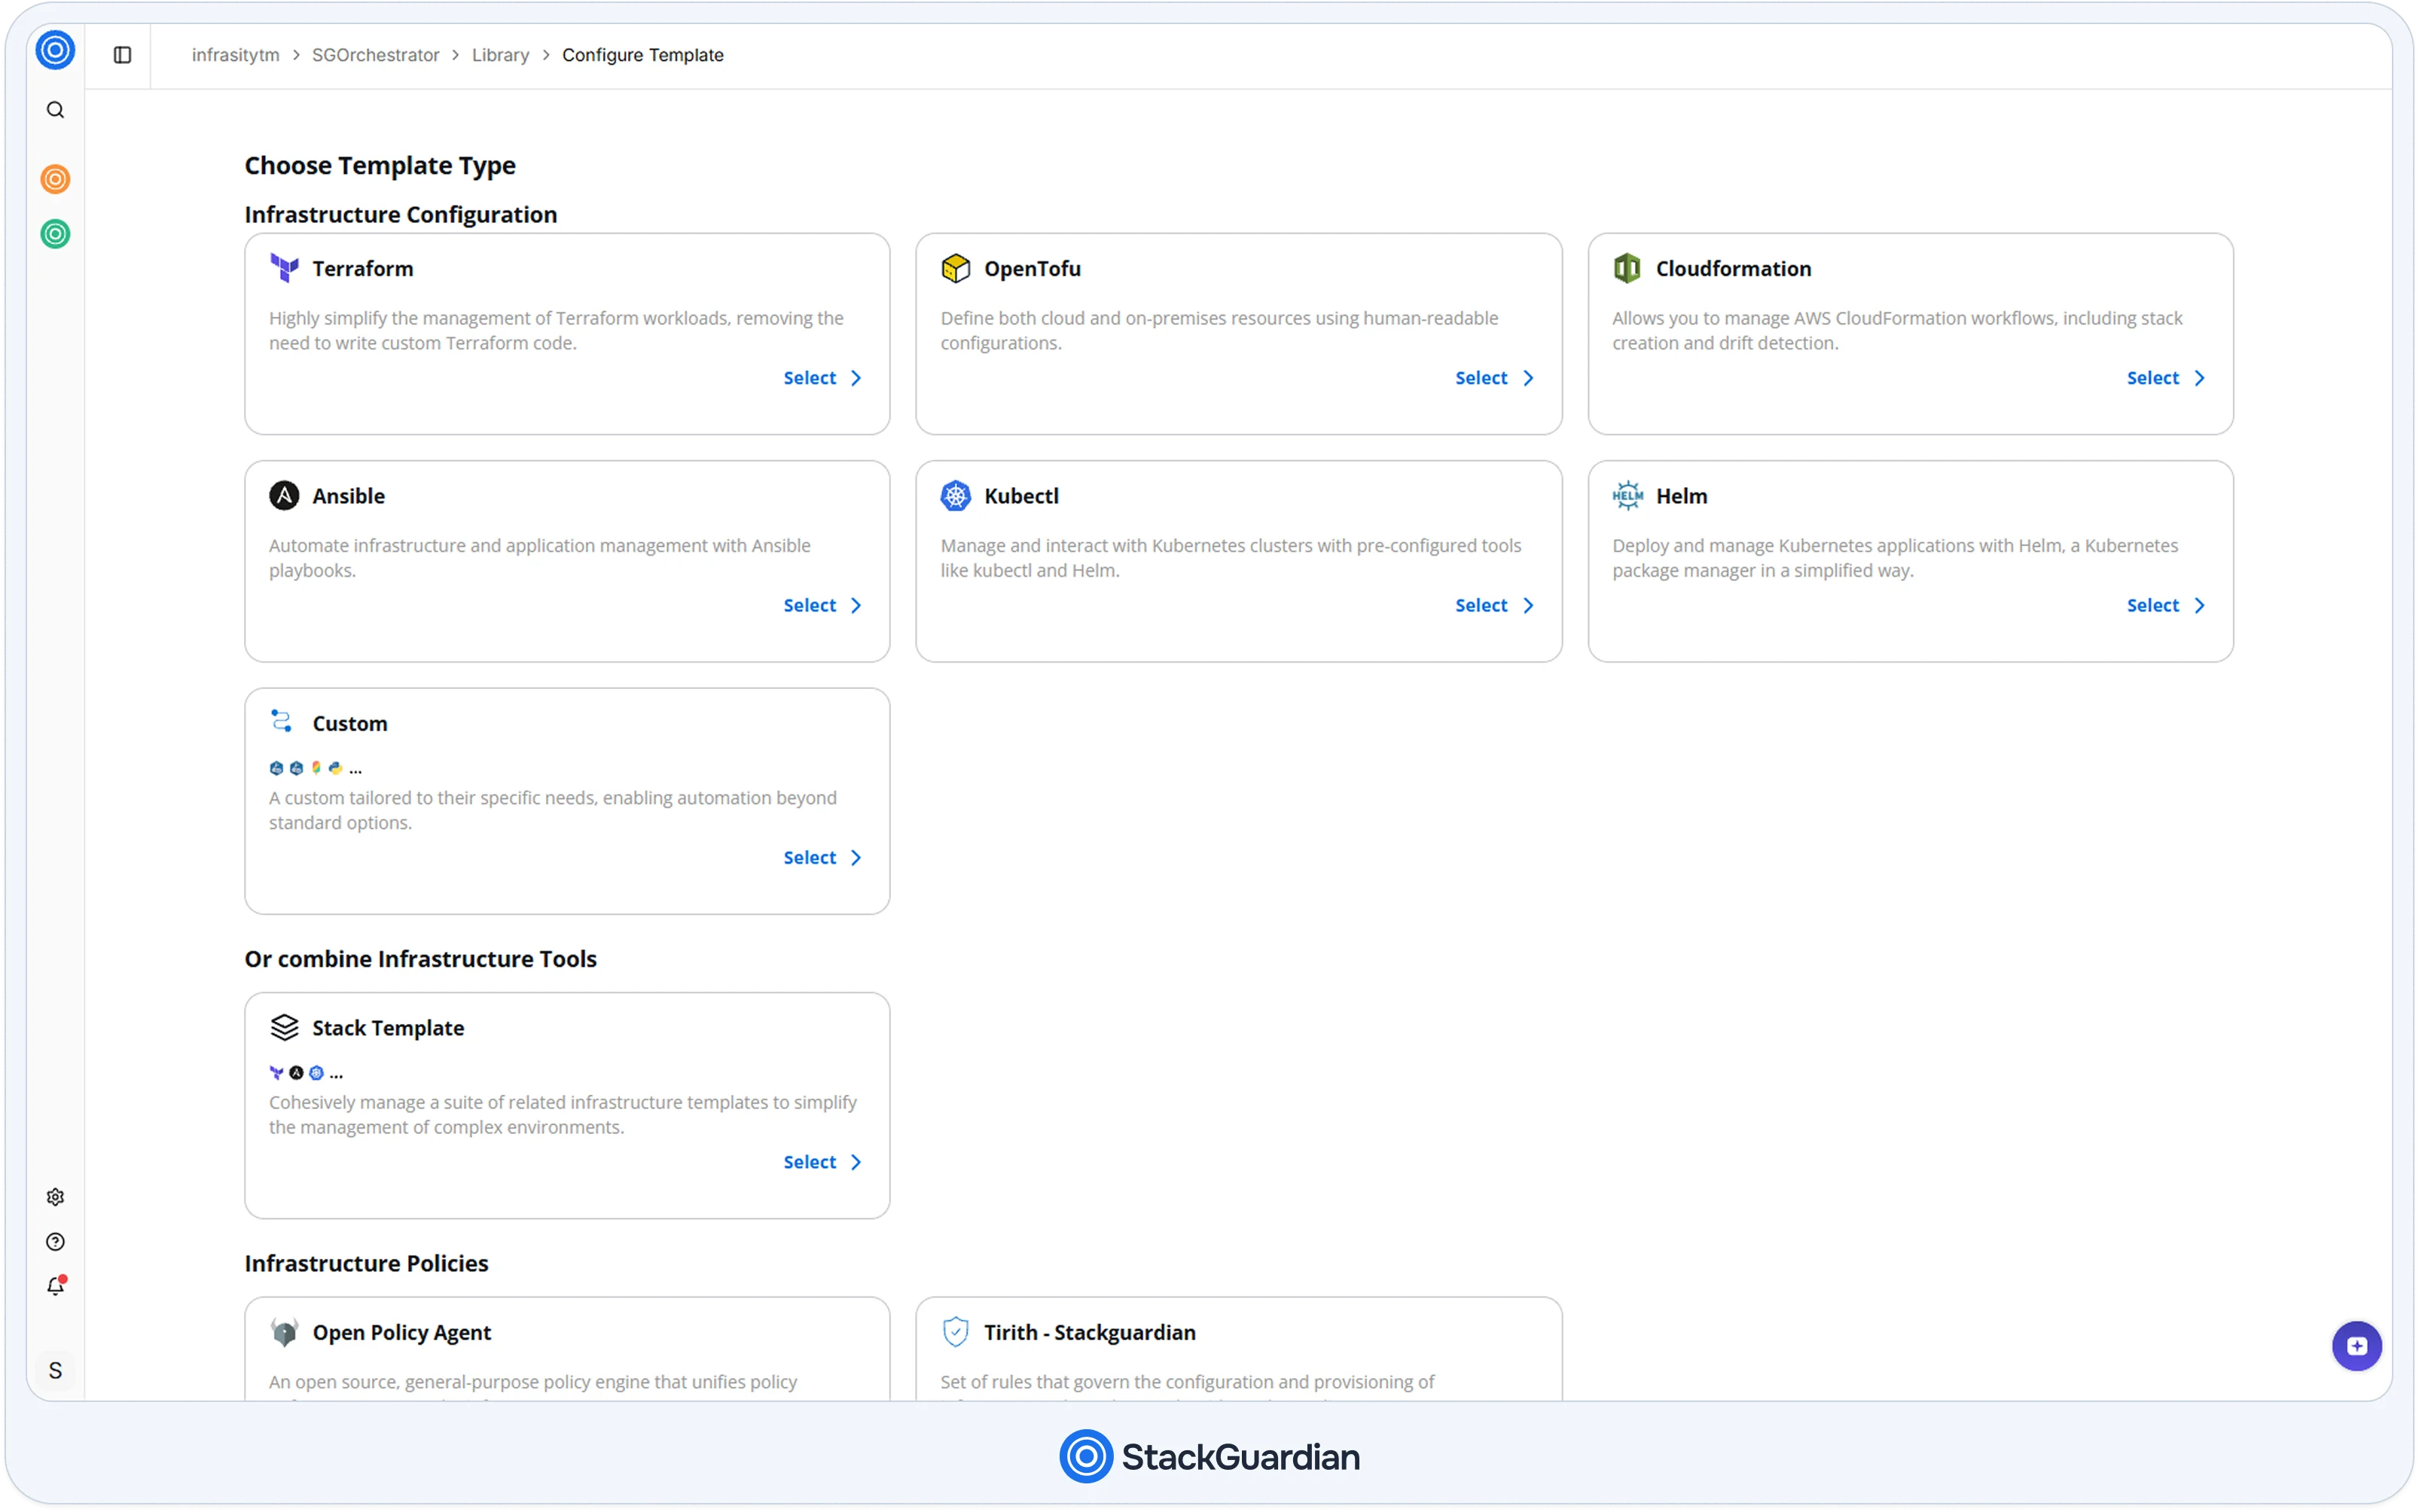Open the help question mark icon

[55, 1242]
